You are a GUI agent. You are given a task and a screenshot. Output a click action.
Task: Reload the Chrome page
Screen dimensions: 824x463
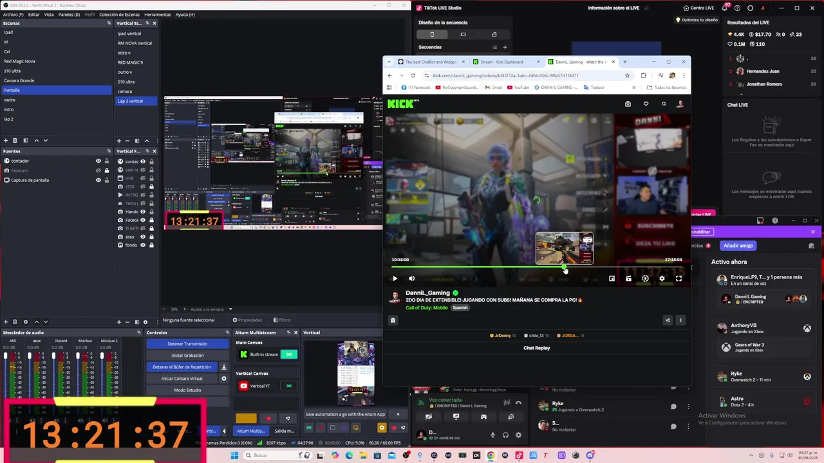pyautogui.click(x=413, y=75)
